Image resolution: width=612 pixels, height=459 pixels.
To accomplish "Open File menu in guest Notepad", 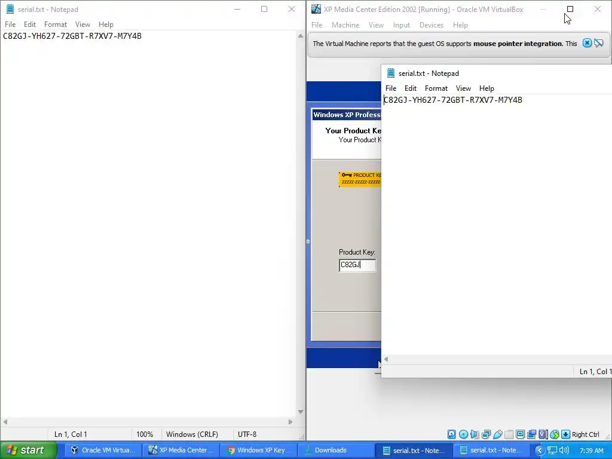I will [x=391, y=88].
